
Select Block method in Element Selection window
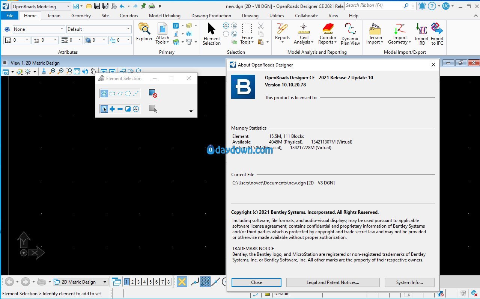click(x=112, y=94)
